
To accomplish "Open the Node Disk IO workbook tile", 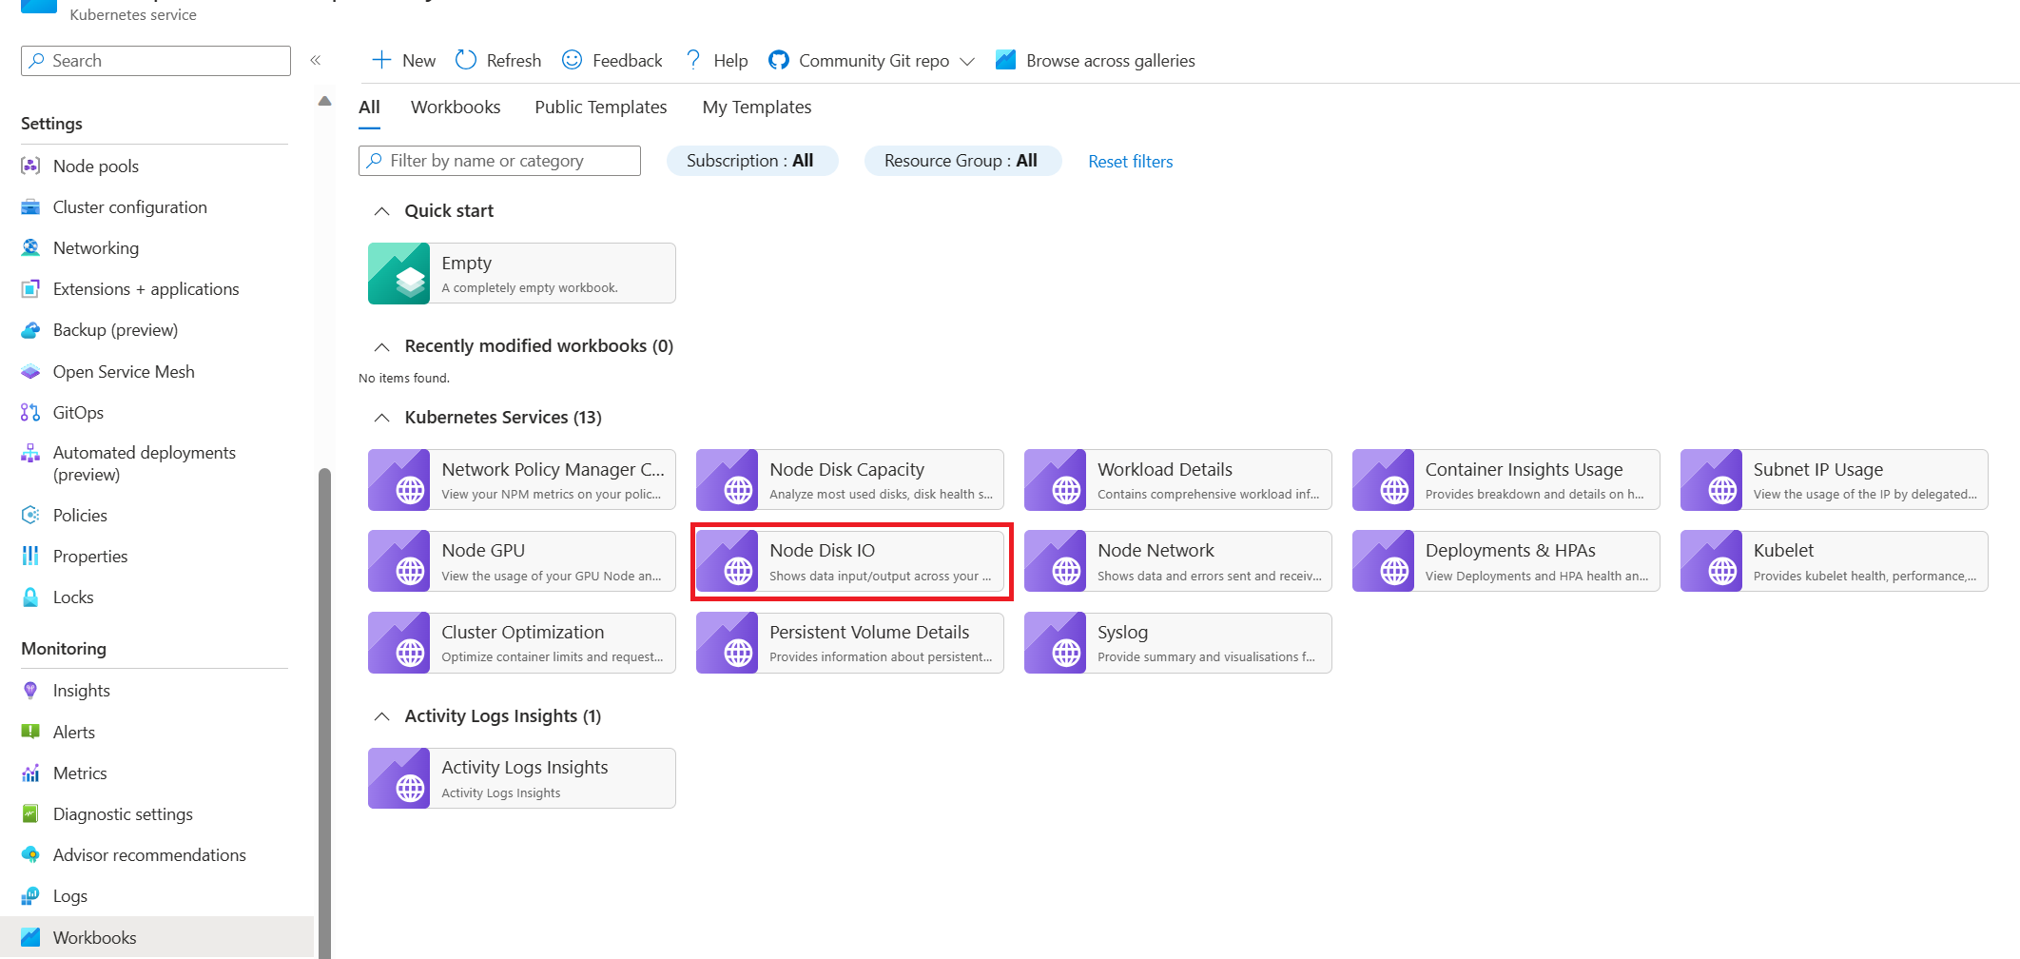I will click(x=850, y=561).
